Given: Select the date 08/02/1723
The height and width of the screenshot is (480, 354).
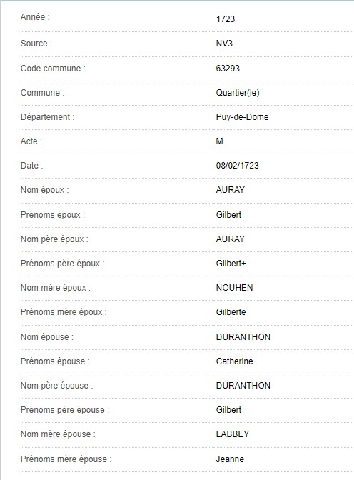Looking at the screenshot, I should click(238, 166).
